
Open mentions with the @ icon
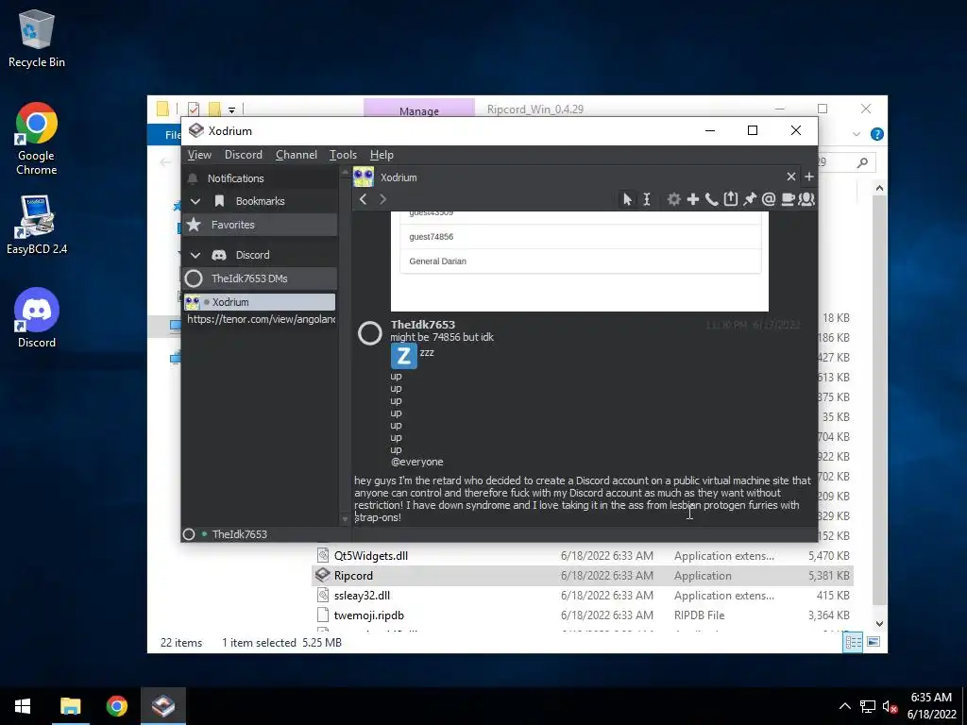click(769, 199)
